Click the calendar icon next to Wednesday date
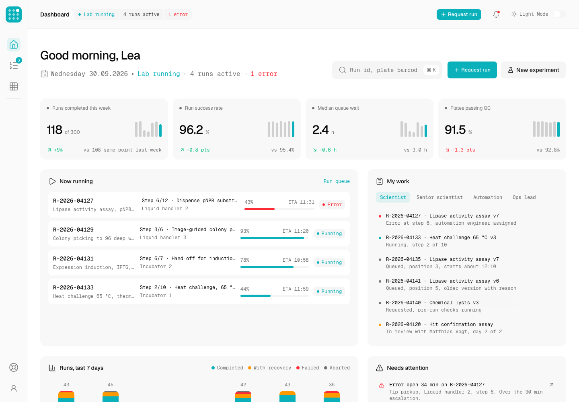 (44, 74)
